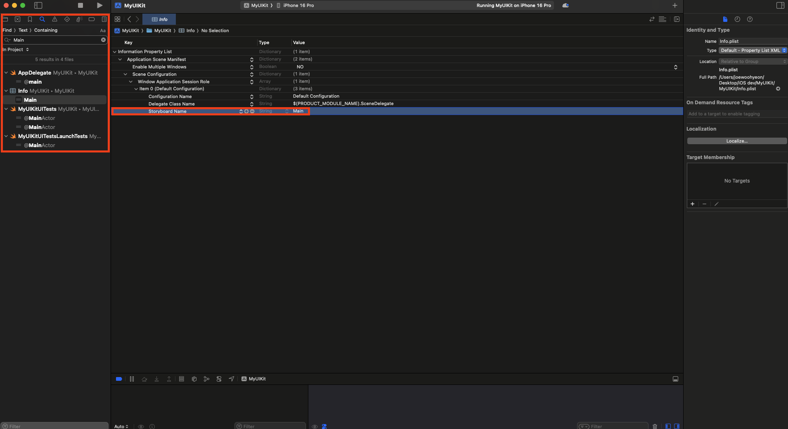
Task: Show the History inspector tab
Action: 738,19
